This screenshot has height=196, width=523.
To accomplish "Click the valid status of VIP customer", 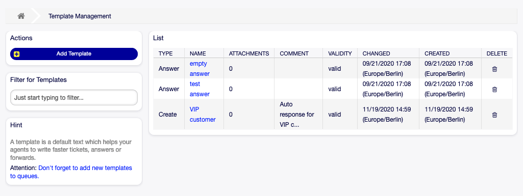I will [x=335, y=114].
